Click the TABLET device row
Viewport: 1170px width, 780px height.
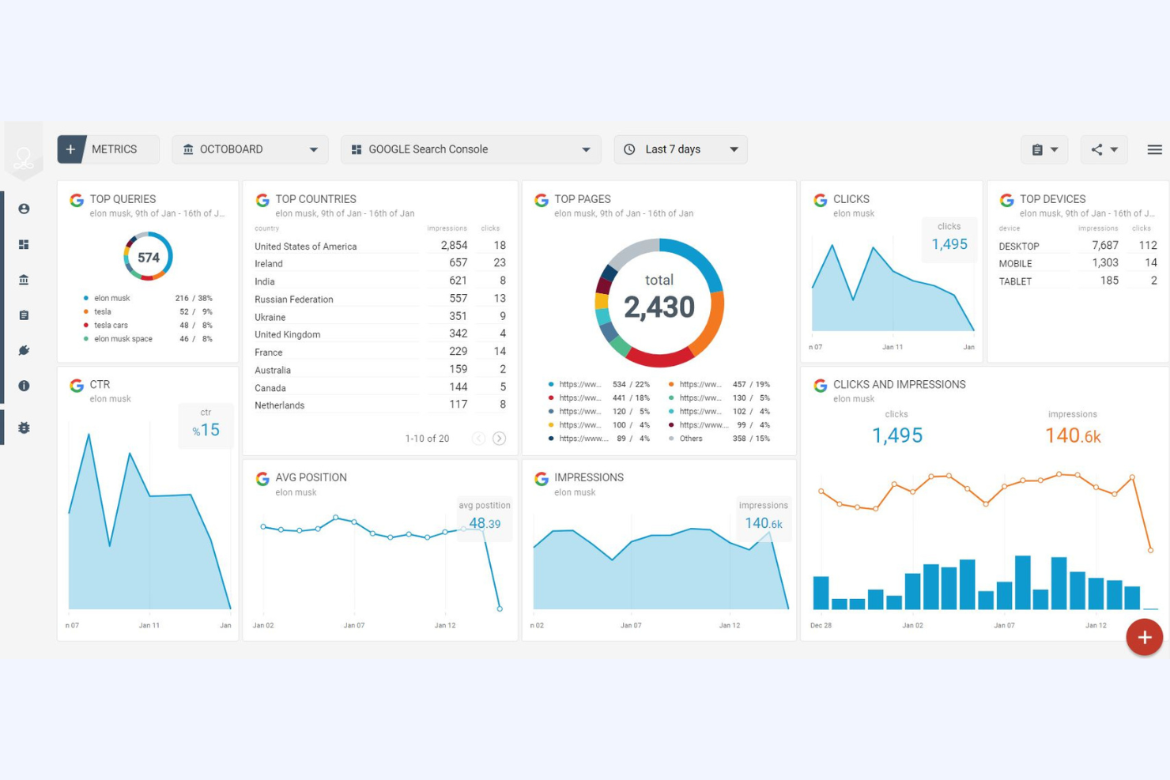[x=1078, y=281]
